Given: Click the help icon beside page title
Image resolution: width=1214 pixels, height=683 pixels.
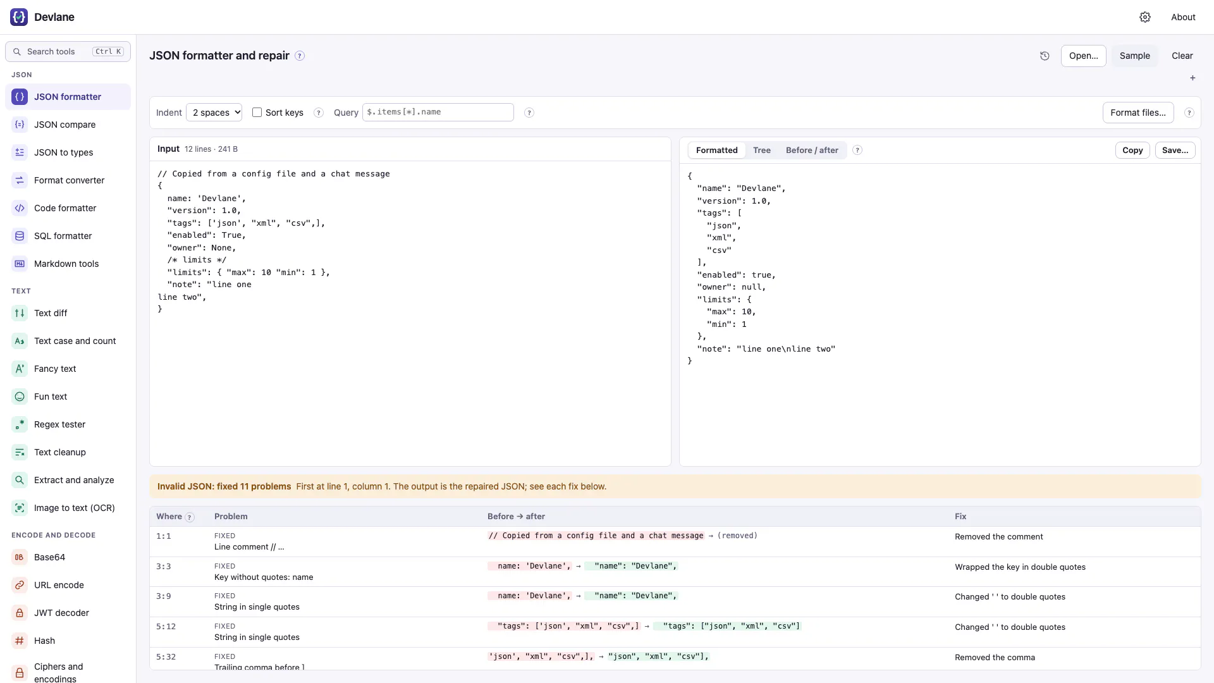Looking at the screenshot, I should click(300, 56).
